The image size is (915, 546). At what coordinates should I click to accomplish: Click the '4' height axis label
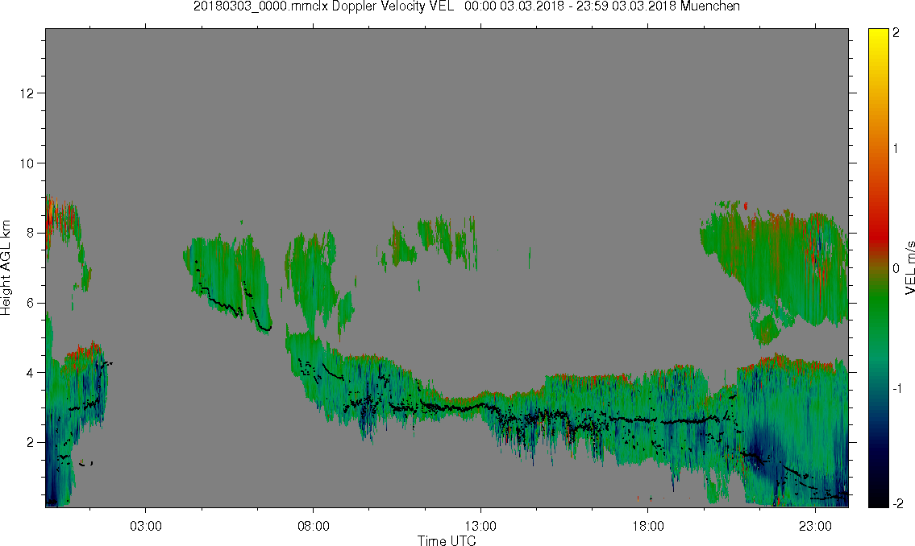(x=31, y=372)
